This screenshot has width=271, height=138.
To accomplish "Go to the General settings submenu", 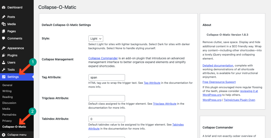I will [7, 85].
